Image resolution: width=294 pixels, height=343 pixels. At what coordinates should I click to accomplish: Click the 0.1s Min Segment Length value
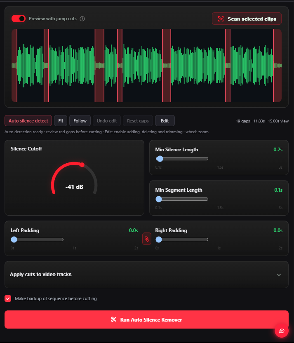point(278,190)
